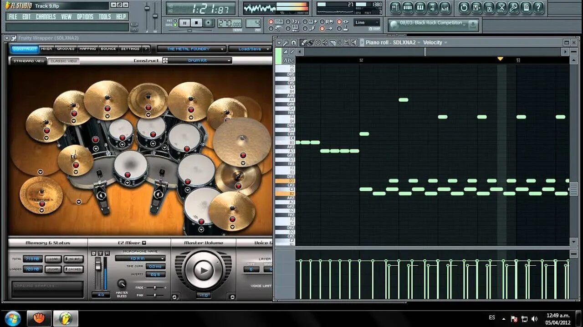The width and height of the screenshot is (583, 327).
Task: Open the piano roll toolbar icon
Action: click(x=420, y=7)
